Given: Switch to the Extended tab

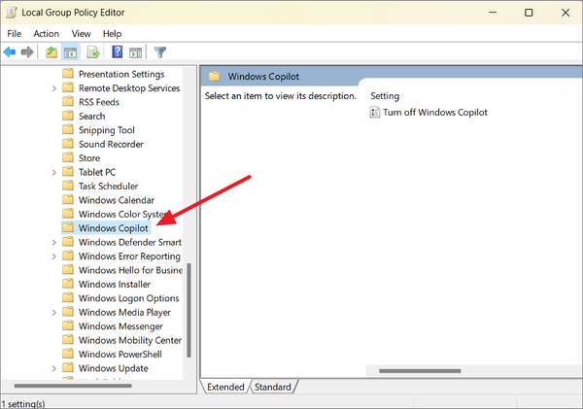Looking at the screenshot, I should pyautogui.click(x=225, y=387).
